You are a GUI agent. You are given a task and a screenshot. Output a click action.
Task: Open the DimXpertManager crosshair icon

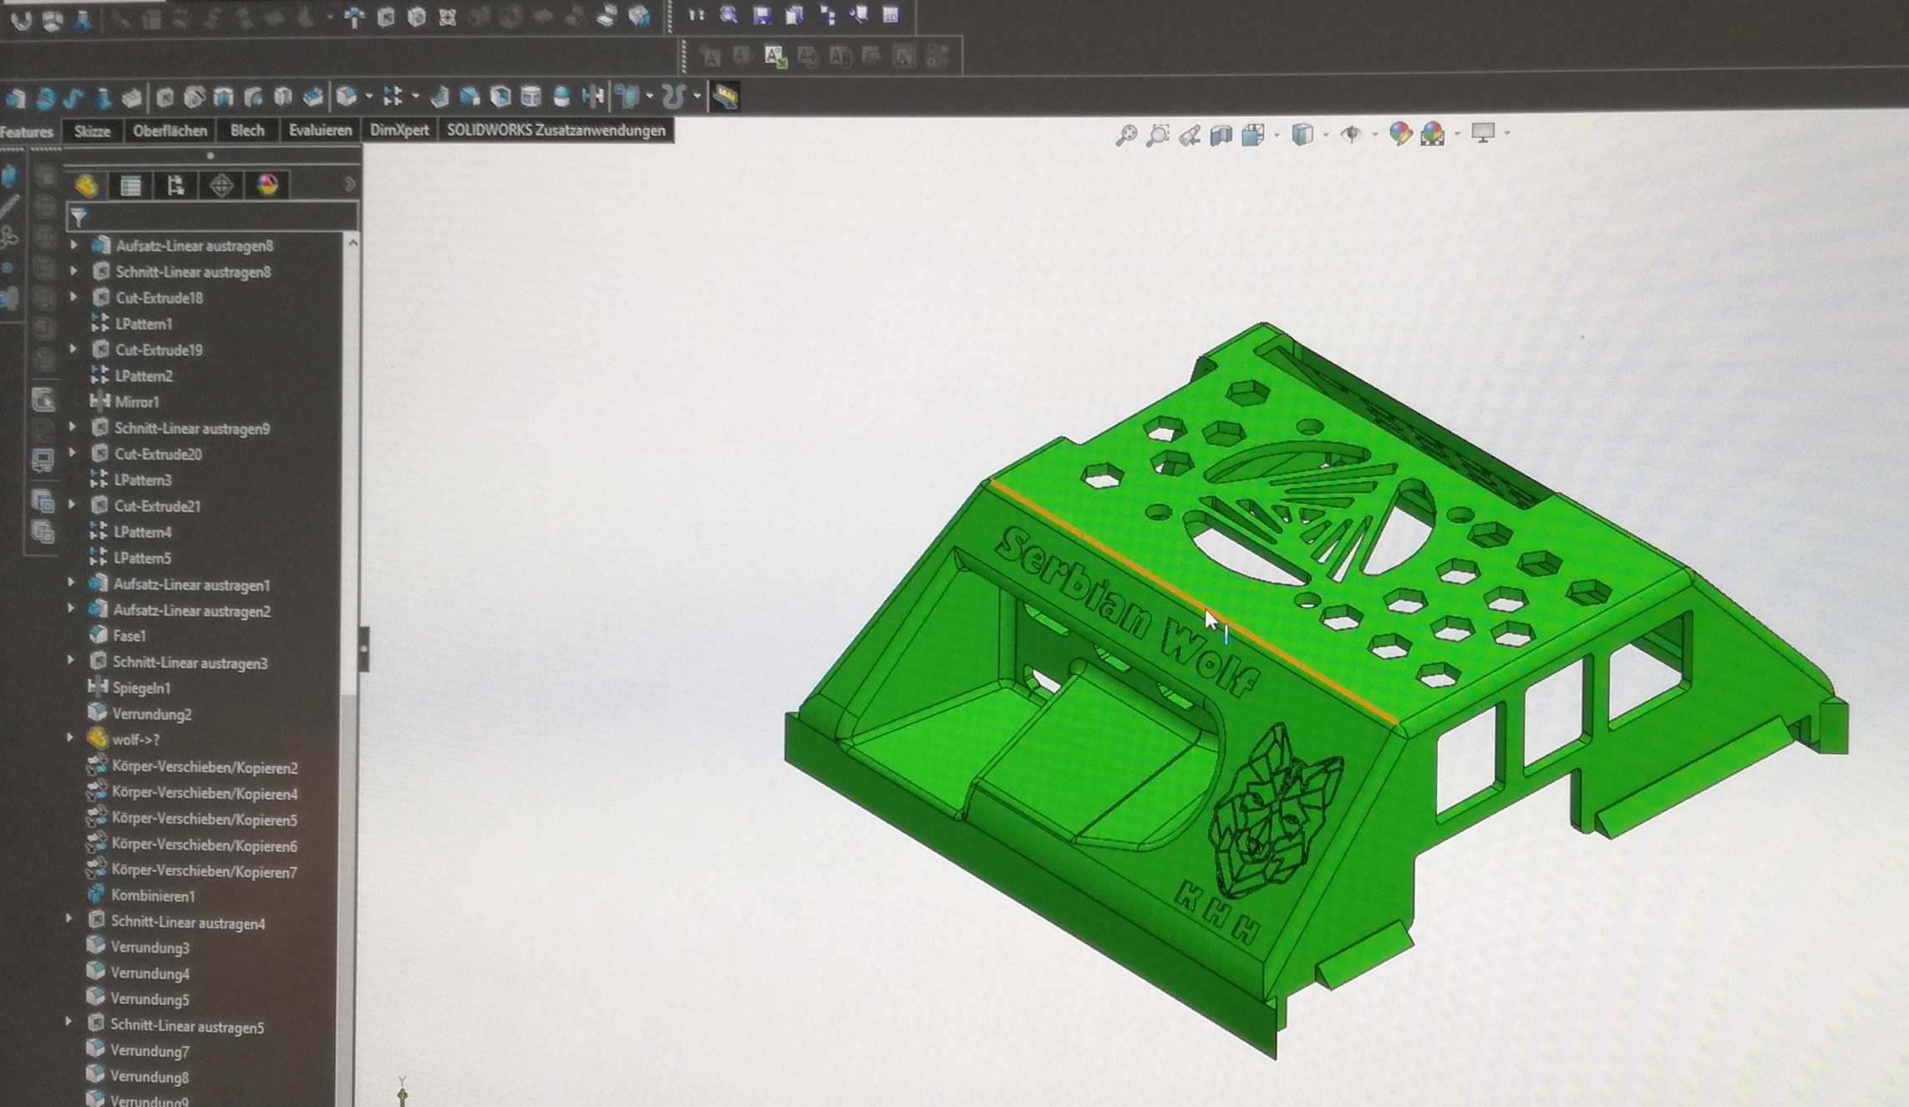(x=221, y=185)
